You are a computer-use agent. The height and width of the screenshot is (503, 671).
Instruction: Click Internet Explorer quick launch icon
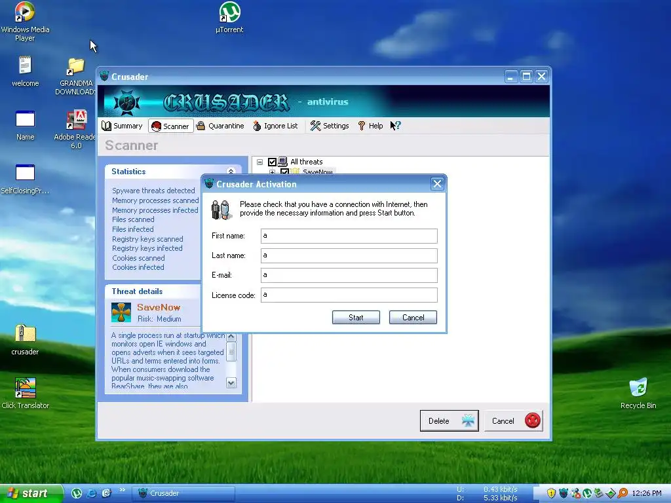click(x=92, y=493)
